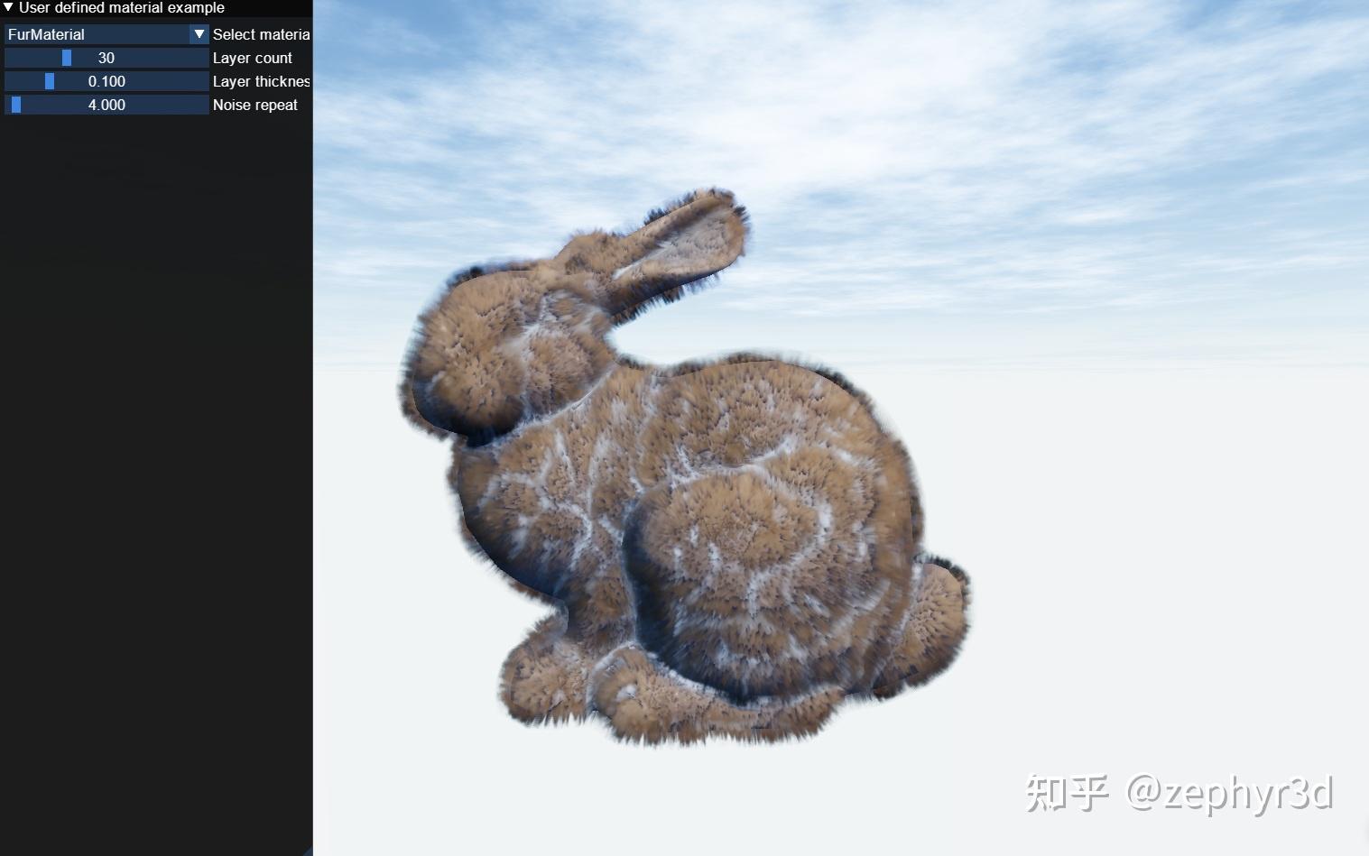Click the panel title User defined material example
Viewport: 1369px width, 856px height.
tap(122, 7)
